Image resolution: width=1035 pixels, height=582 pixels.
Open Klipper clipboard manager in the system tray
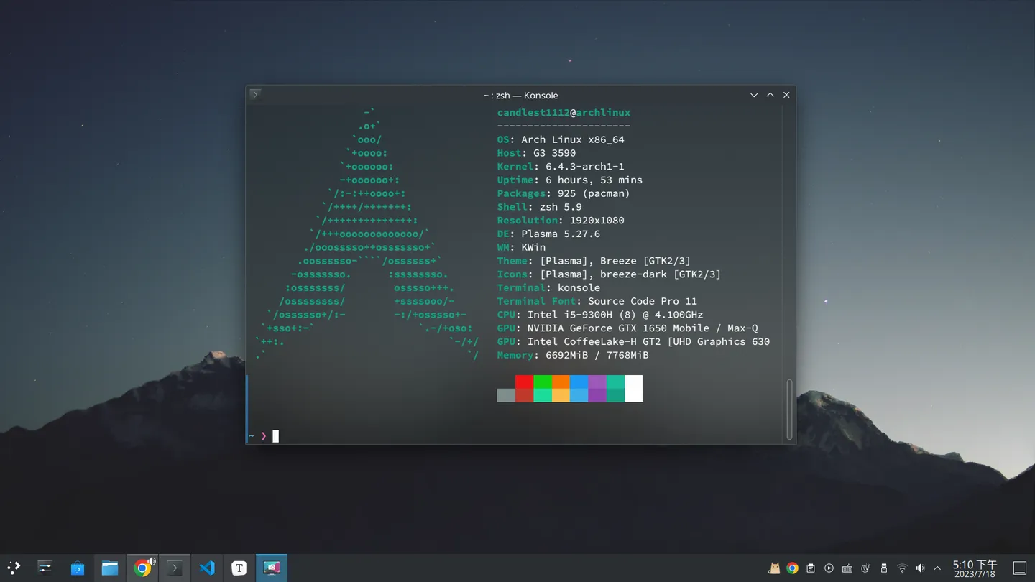click(x=811, y=568)
